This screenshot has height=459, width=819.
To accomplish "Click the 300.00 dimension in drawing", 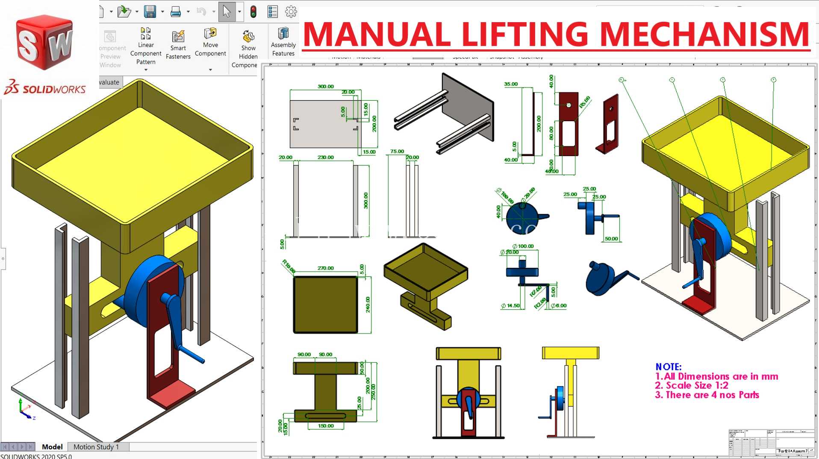I will click(325, 86).
